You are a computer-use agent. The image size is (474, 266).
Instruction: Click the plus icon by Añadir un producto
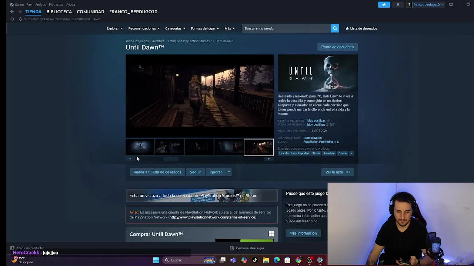pos(12,248)
